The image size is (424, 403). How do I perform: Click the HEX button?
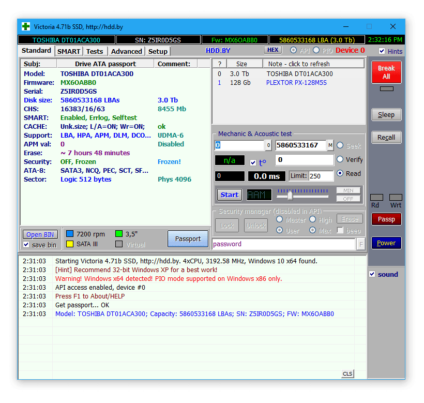point(272,50)
